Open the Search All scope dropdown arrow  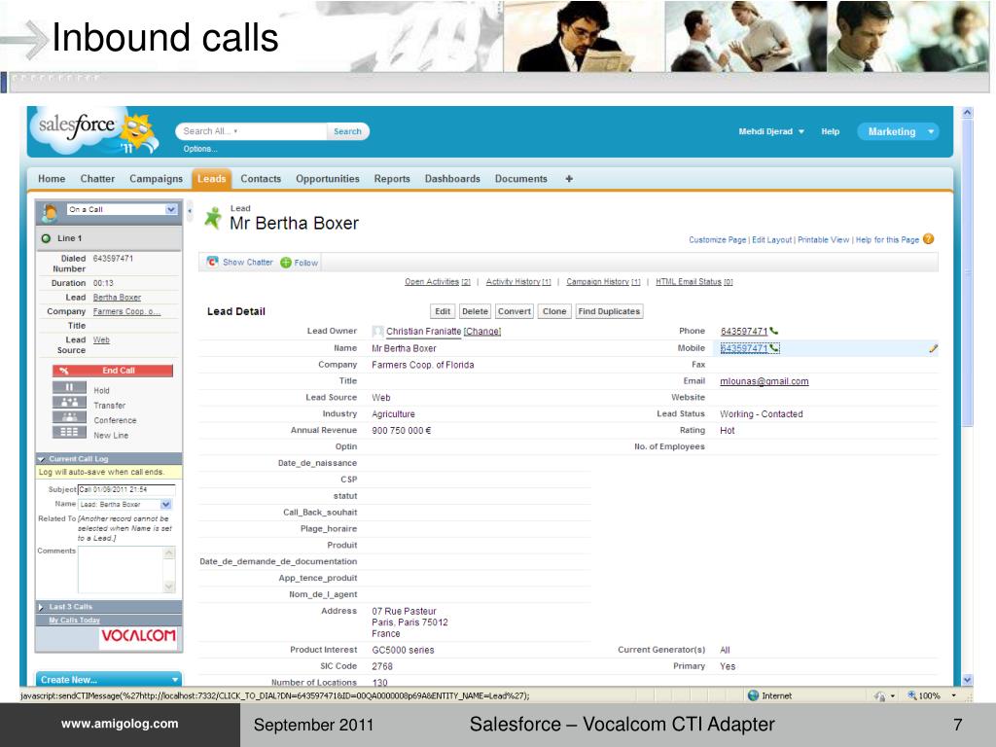coord(235,131)
